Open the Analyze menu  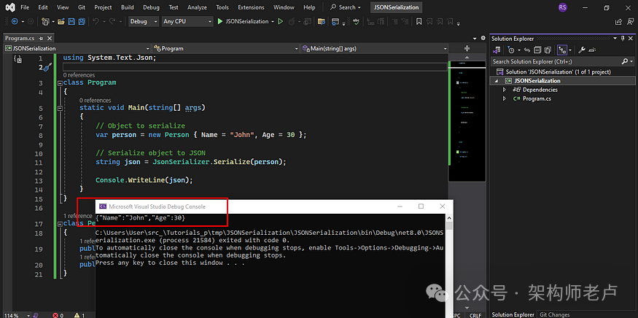tap(197, 7)
